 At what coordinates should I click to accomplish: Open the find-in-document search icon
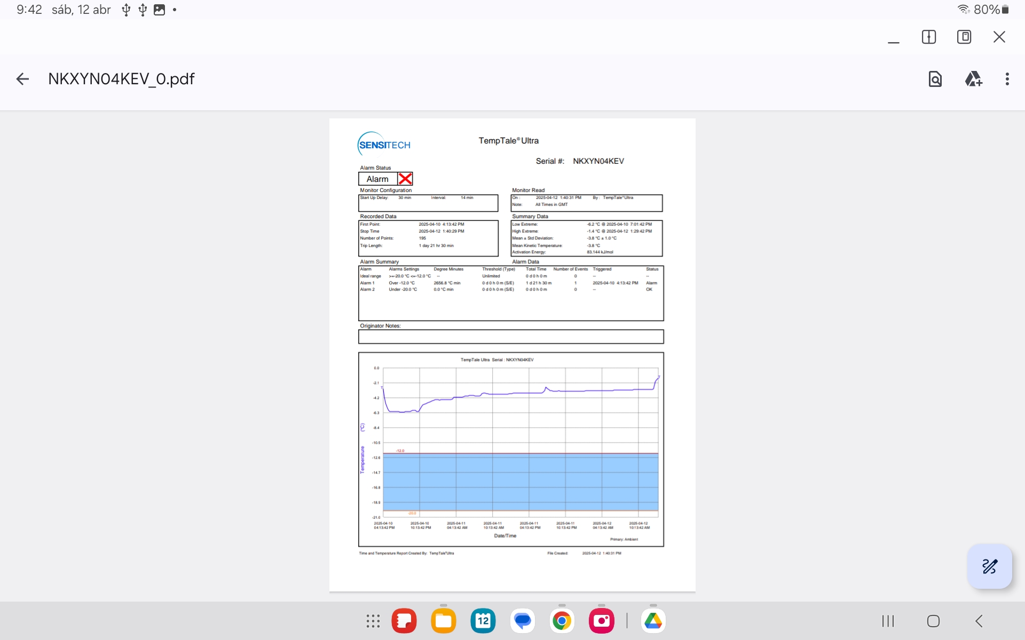[935, 79]
